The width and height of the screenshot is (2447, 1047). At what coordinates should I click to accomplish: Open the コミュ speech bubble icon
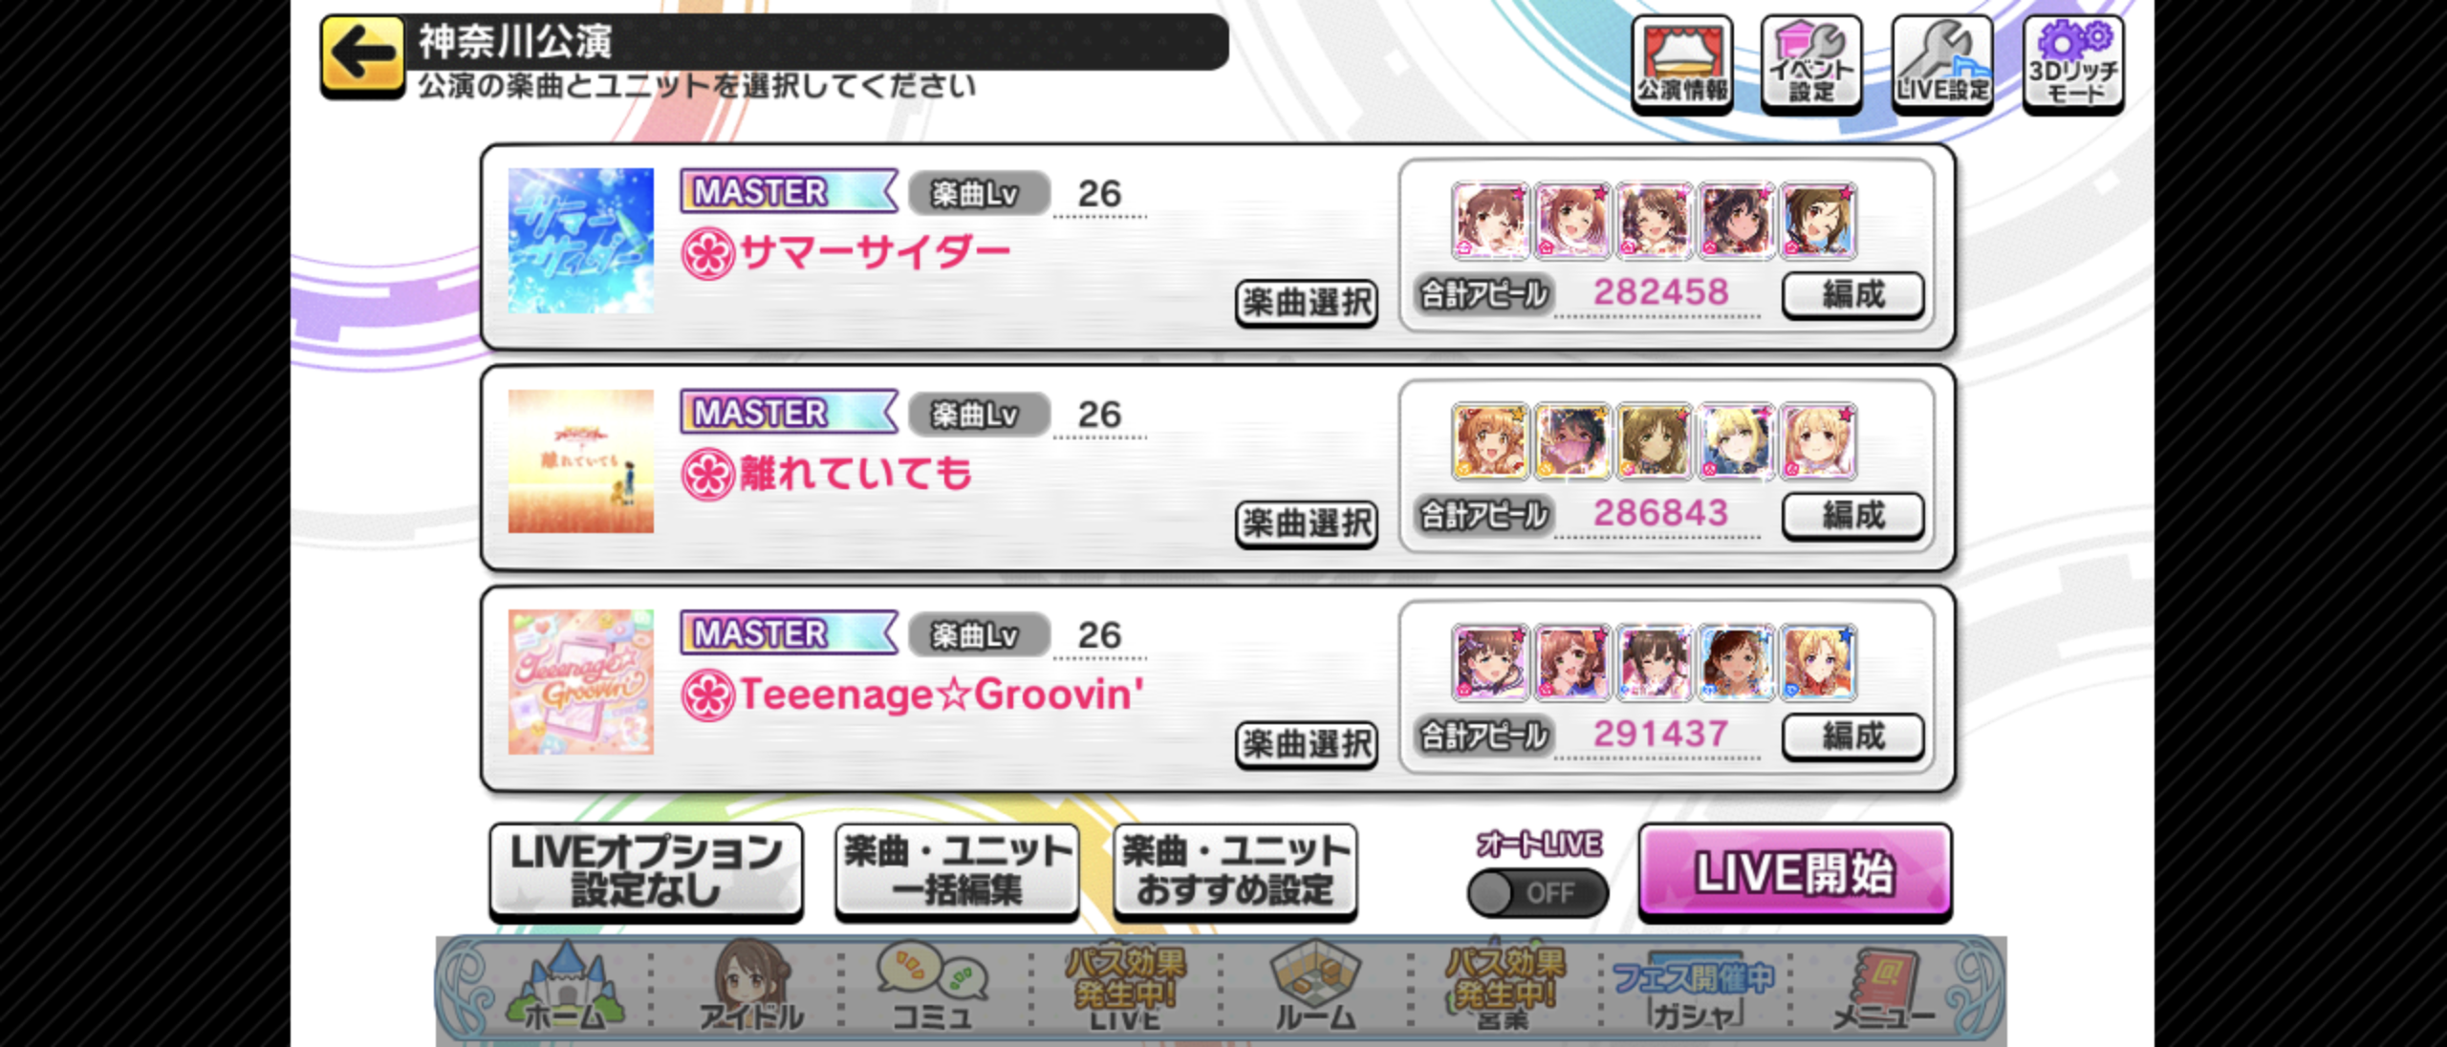pyautogui.click(x=933, y=988)
